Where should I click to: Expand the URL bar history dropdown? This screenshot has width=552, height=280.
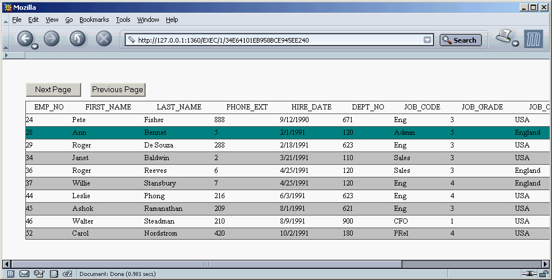(428, 40)
